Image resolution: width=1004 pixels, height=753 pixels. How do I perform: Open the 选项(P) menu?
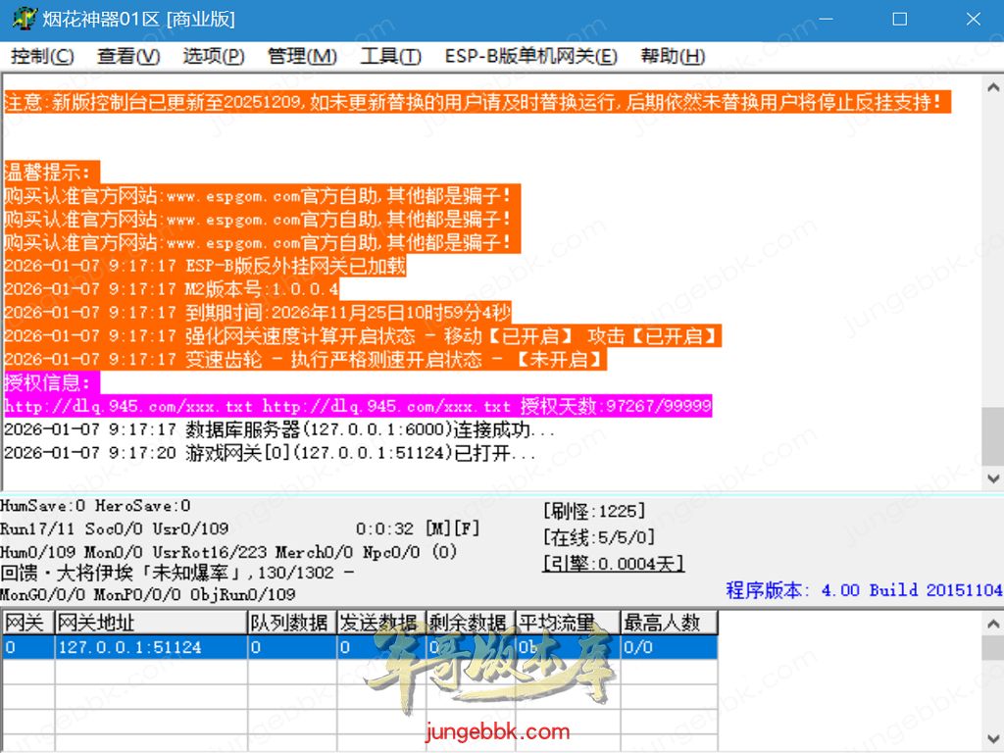tap(214, 57)
